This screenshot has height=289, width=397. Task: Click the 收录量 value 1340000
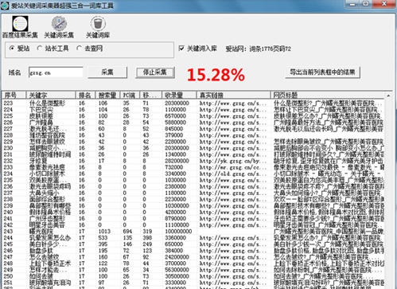[175, 154]
